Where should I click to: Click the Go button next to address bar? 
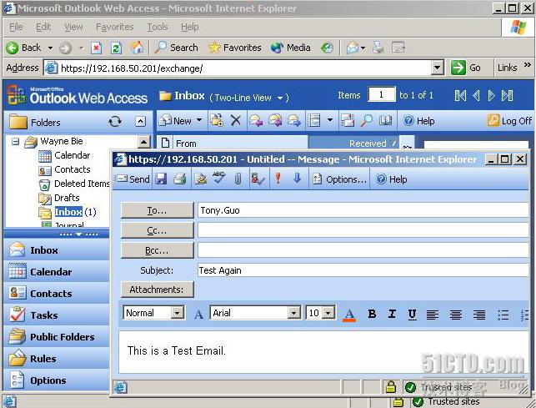(x=466, y=68)
